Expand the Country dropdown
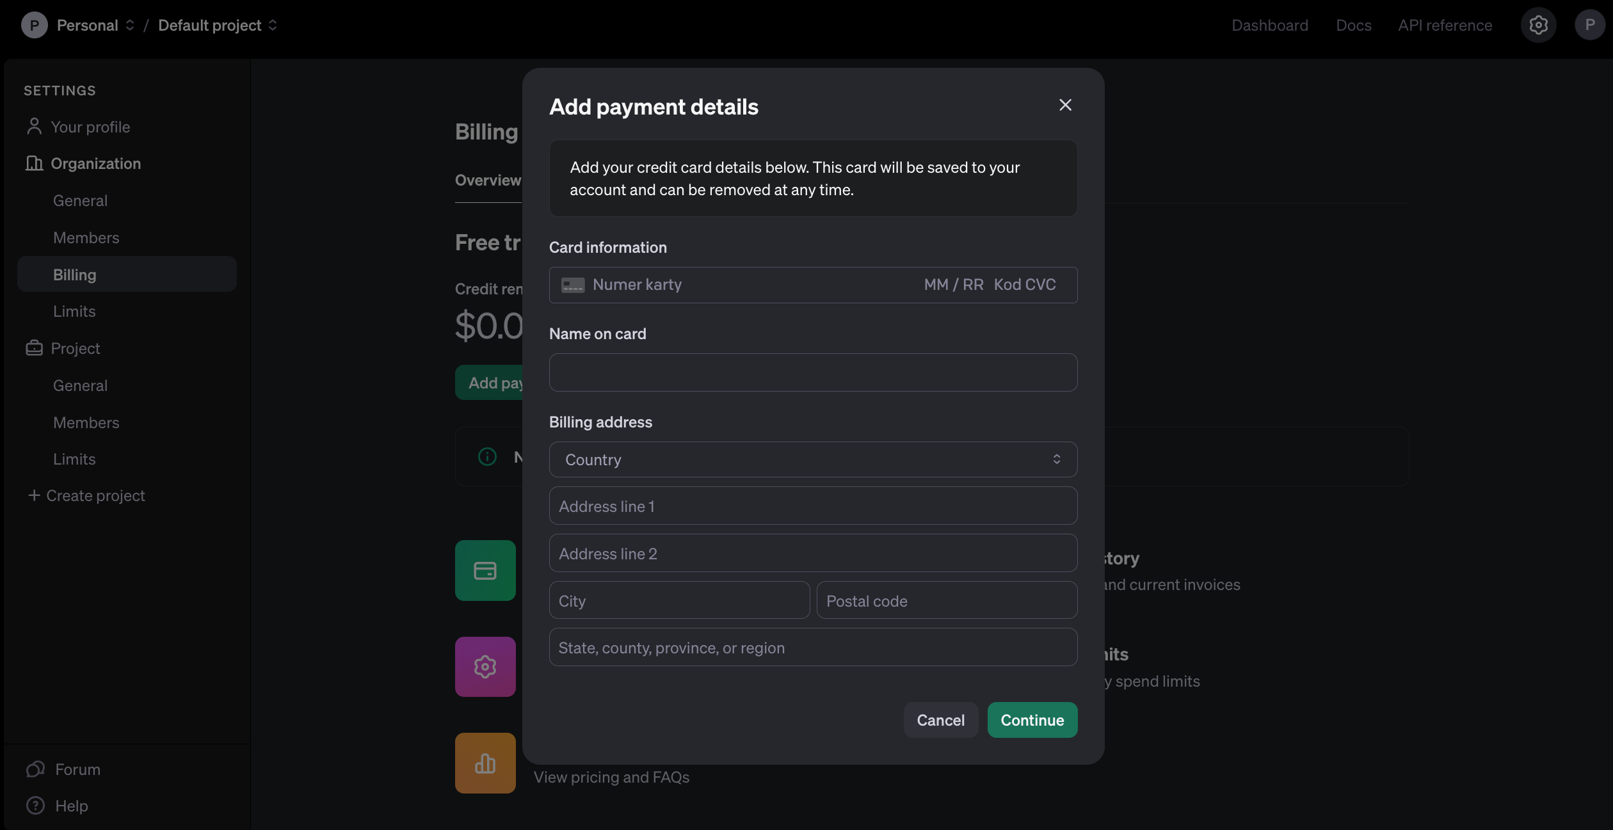Viewport: 1613px width, 830px height. [813, 459]
